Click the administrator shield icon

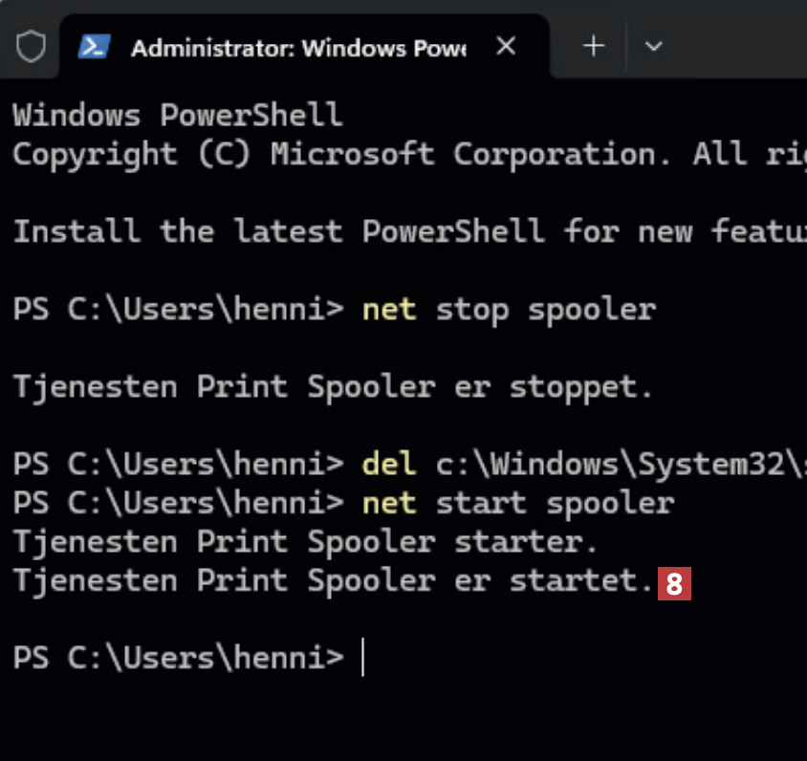(x=32, y=45)
